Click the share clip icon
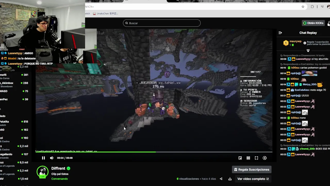This screenshot has height=186, width=330. (x=221, y=179)
